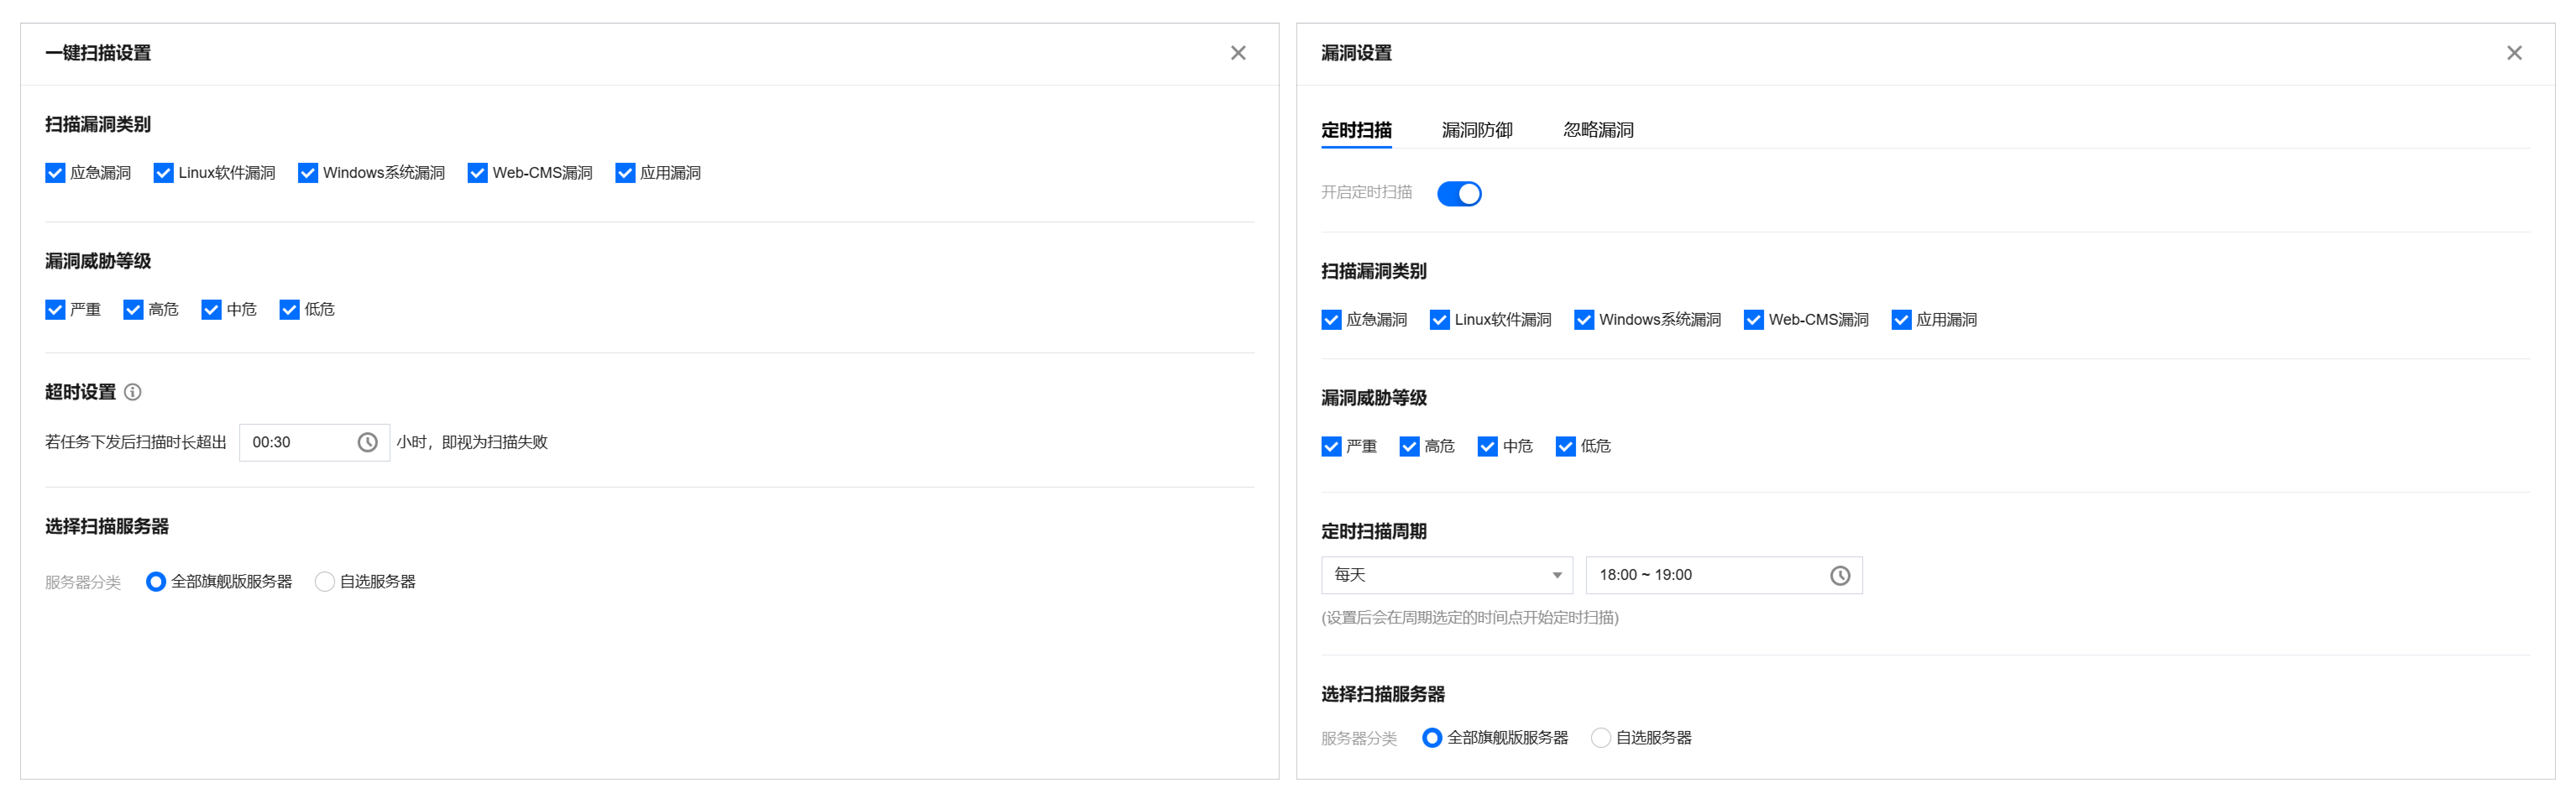Uncheck Linux软件漏洞 in 漏洞设置 dialog
Screen dimensions: 2576x799
pos(1439,320)
